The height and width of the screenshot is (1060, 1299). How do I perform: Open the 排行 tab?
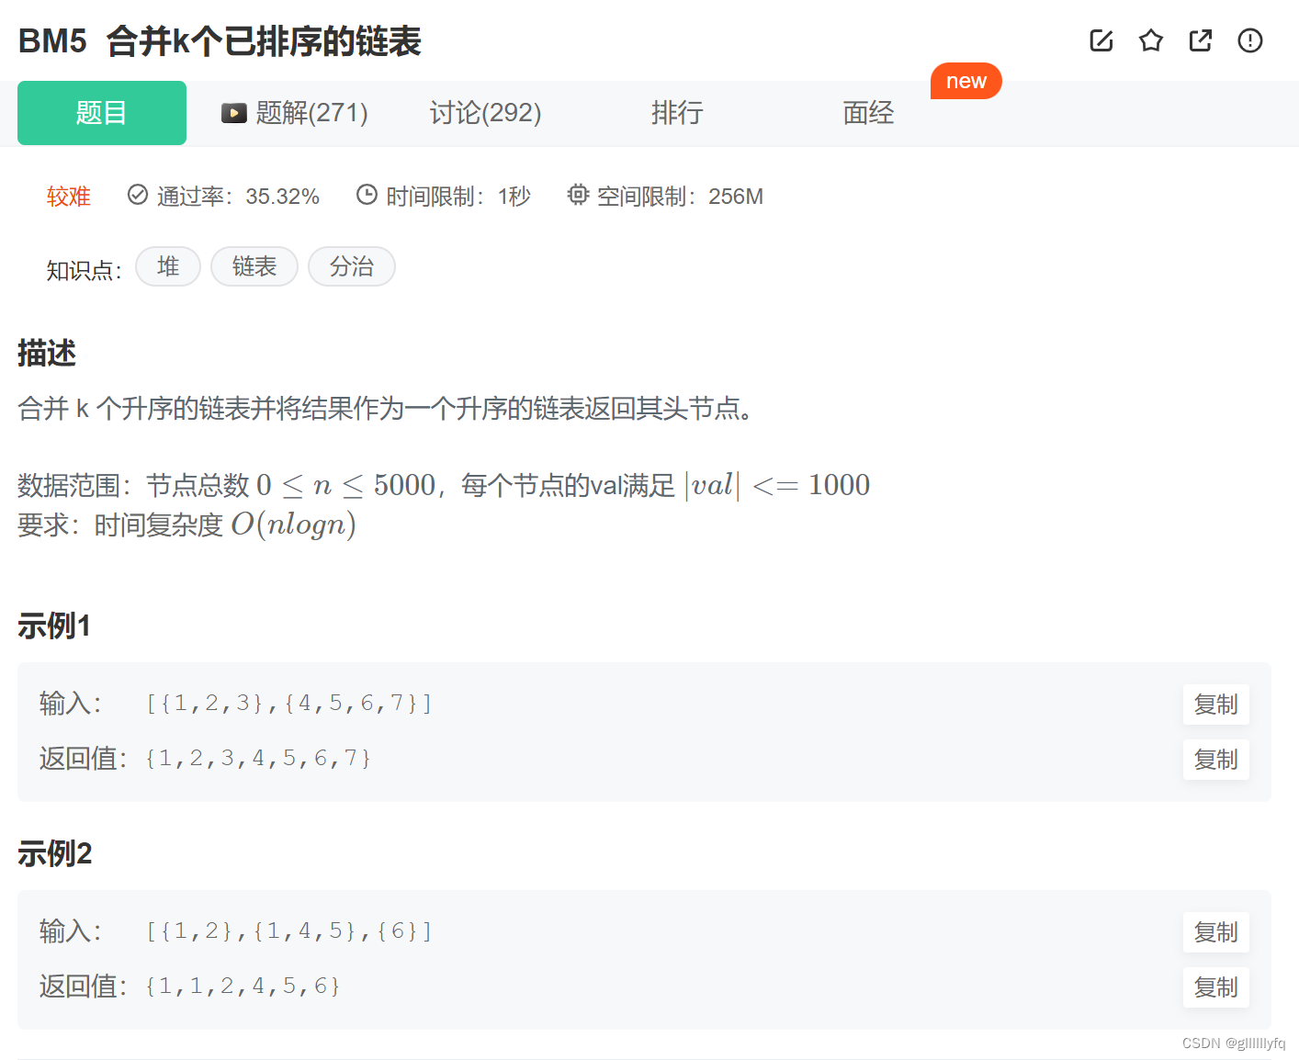coord(677,113)
